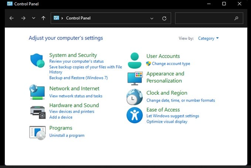Open Review your computer's status
The height and width of the screenshot is (168, 251).
(77, 61)
